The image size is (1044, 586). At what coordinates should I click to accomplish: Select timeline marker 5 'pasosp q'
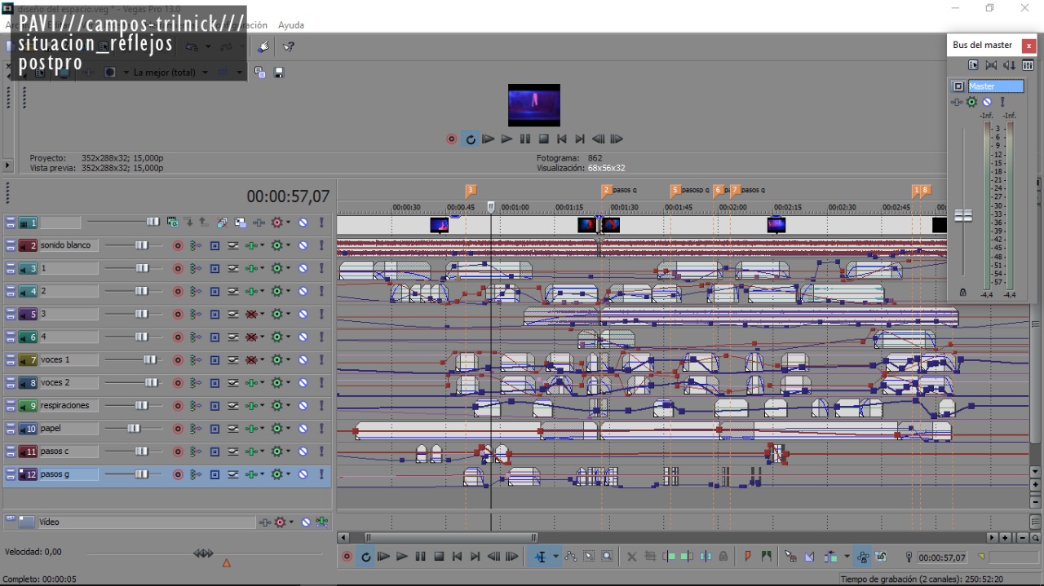(675, 191)
